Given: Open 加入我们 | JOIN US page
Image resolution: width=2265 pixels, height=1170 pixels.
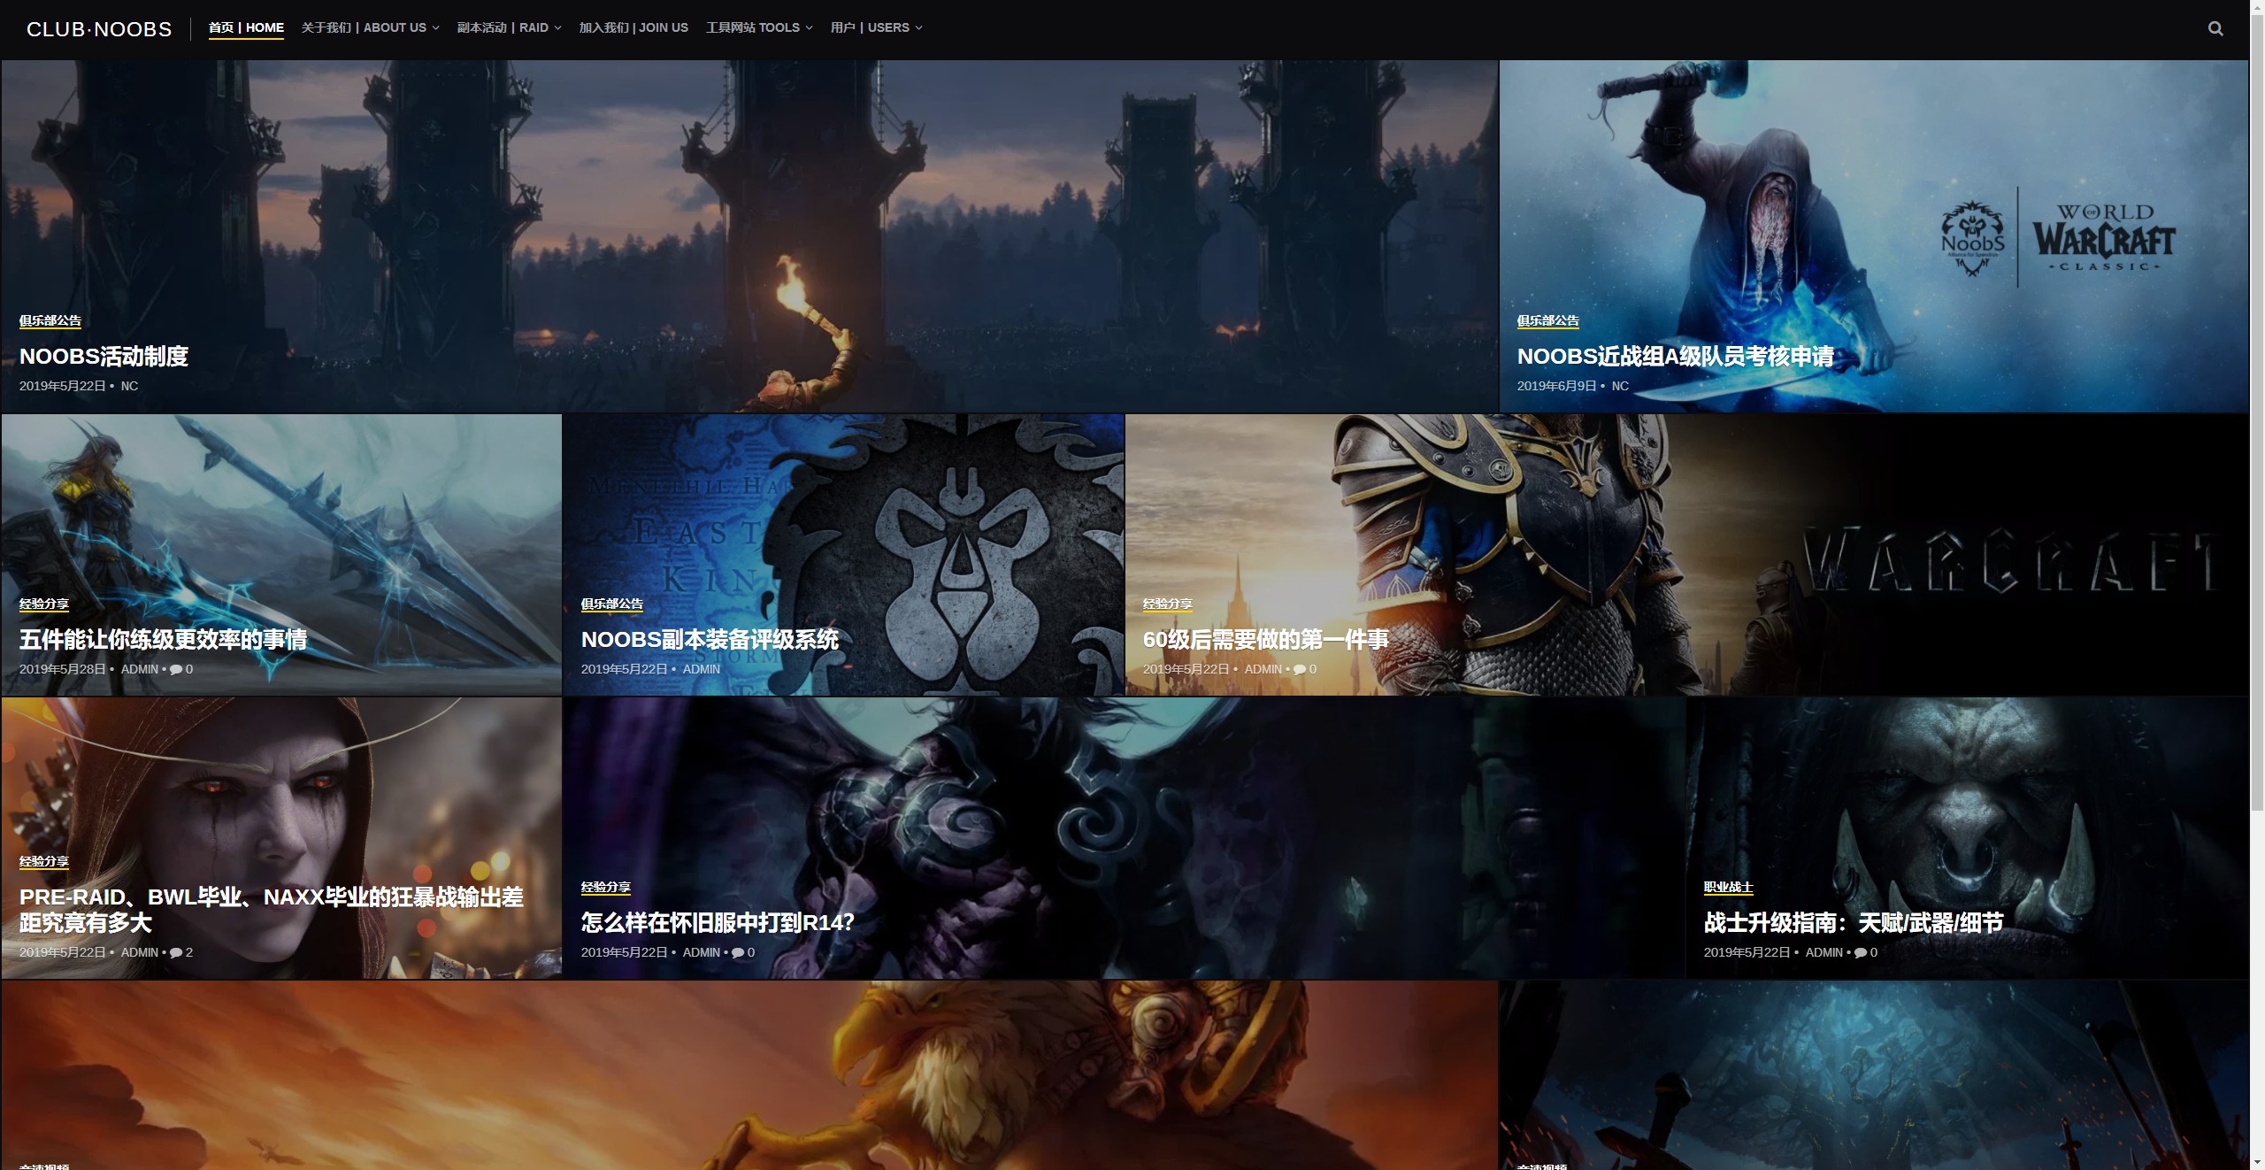Looking at the screenshot, I should click(633, 28).
